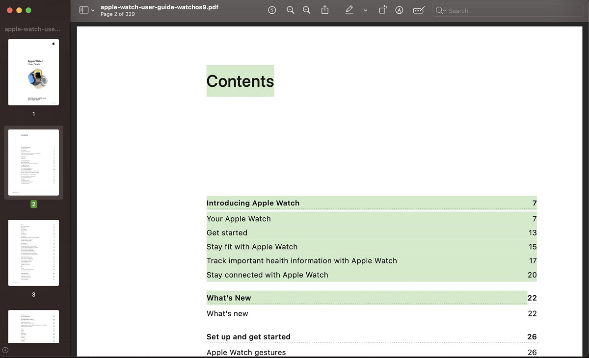Show the document Inspector info
Image resolution: width=589 pixels, height=358 pixels.
272,10
